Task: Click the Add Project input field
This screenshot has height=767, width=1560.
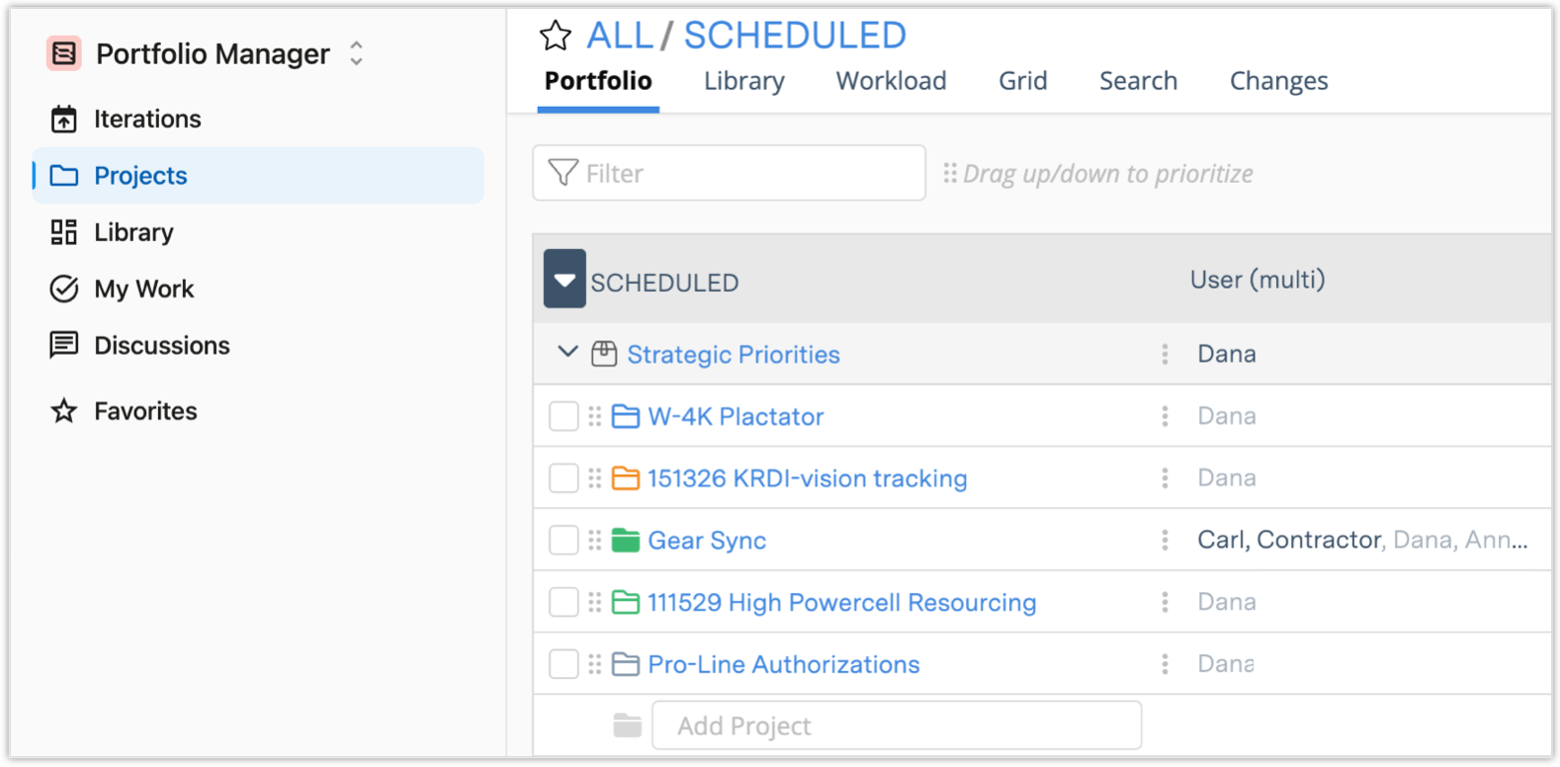Action: click(896, 725)
